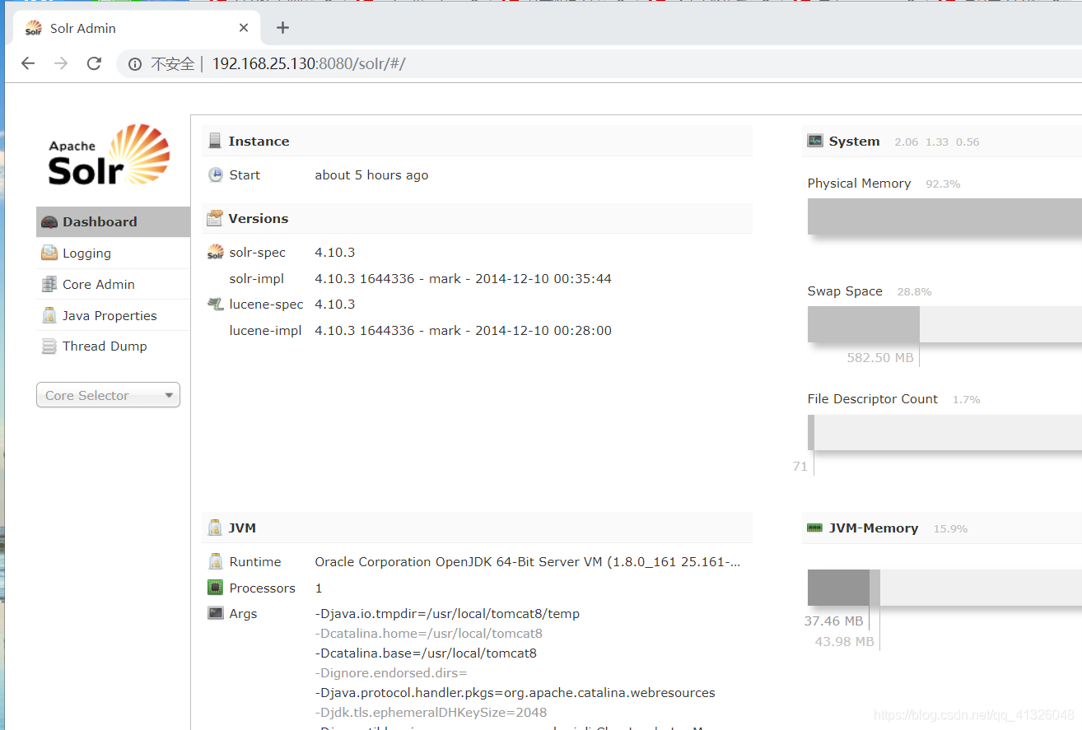Click the Dashboard gauge icon in sidebar
This screenshot has height=730, width=1082.
coord(49,222)
